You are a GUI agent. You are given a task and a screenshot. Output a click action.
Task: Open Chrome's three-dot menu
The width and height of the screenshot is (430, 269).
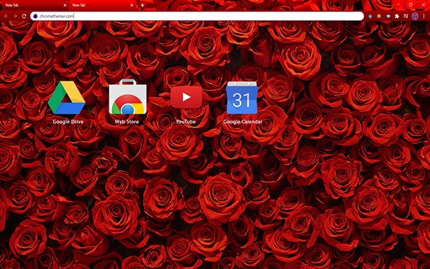[x=424, y=16]
